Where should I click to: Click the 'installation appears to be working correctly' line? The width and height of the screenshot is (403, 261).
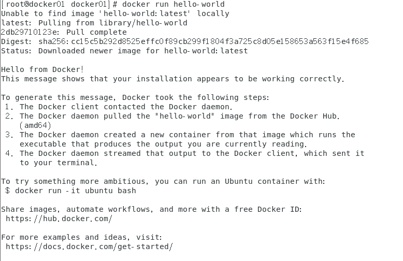coord(172,79)
